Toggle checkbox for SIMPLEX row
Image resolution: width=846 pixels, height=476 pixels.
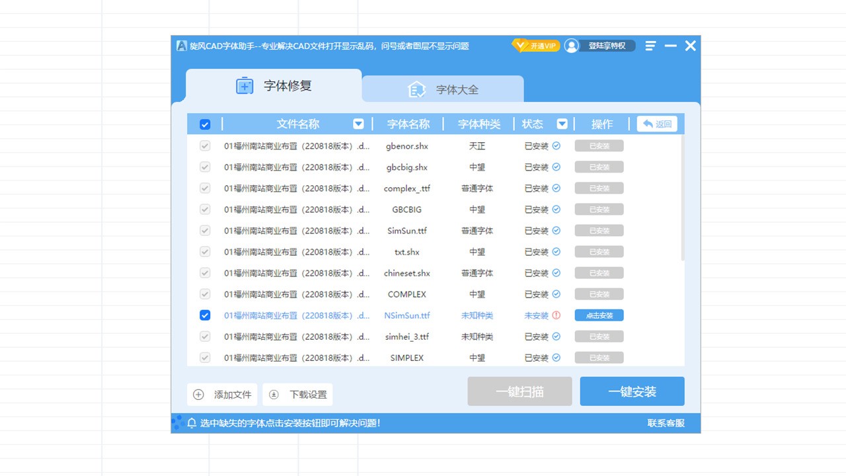(205, 358)
